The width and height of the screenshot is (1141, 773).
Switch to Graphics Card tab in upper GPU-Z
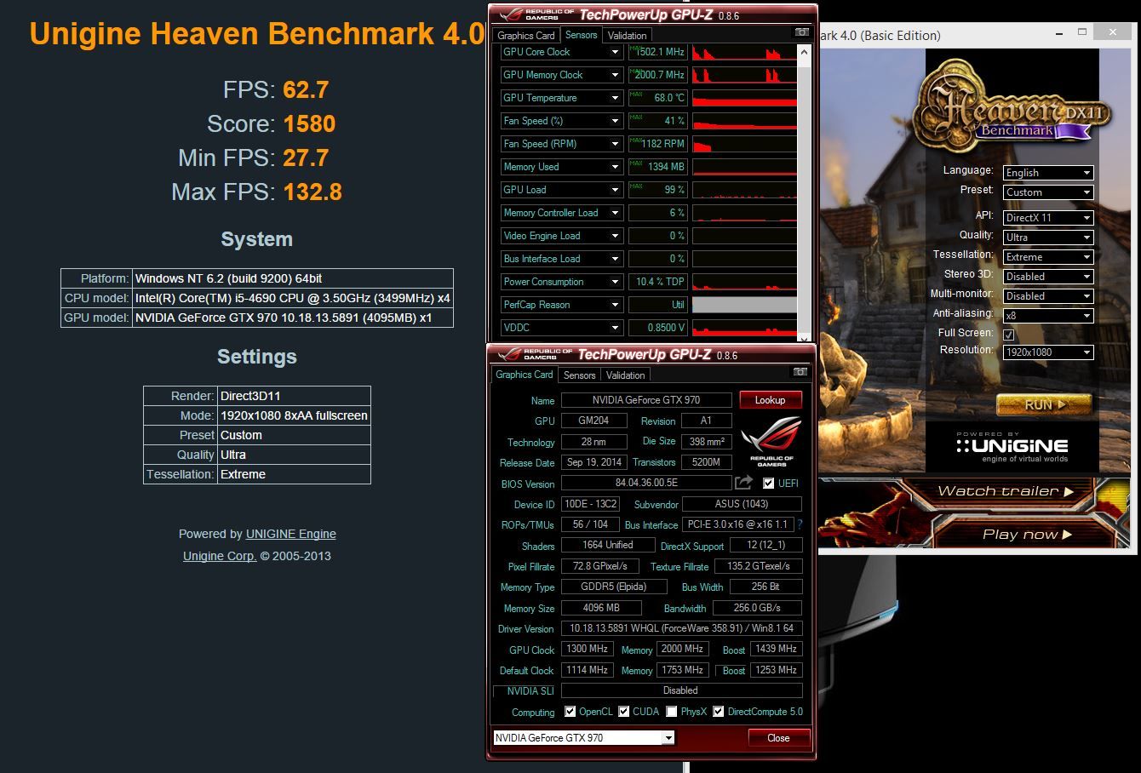[x=525, y=36]
